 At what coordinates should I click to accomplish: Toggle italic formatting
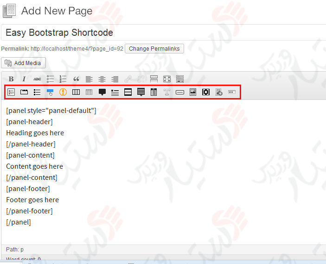click(x=24, y=79)
